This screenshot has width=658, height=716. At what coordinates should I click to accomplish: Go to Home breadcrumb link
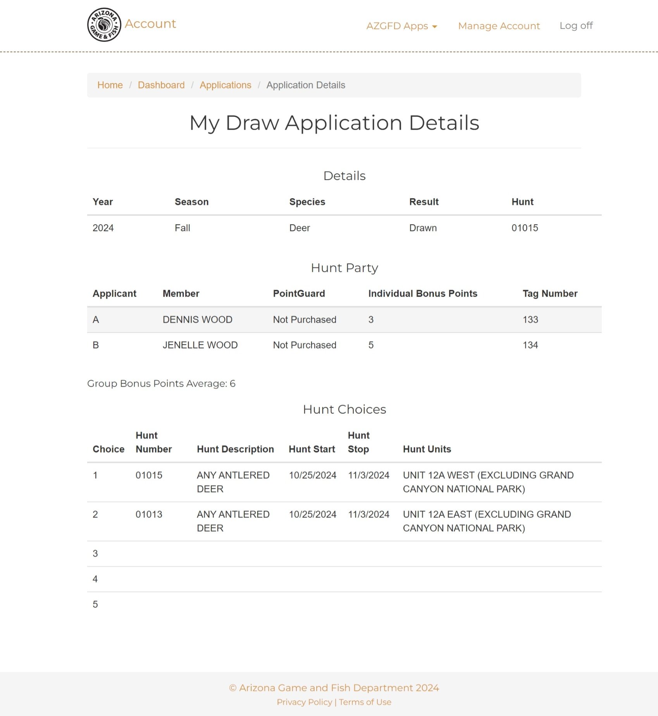click(110, 85)
